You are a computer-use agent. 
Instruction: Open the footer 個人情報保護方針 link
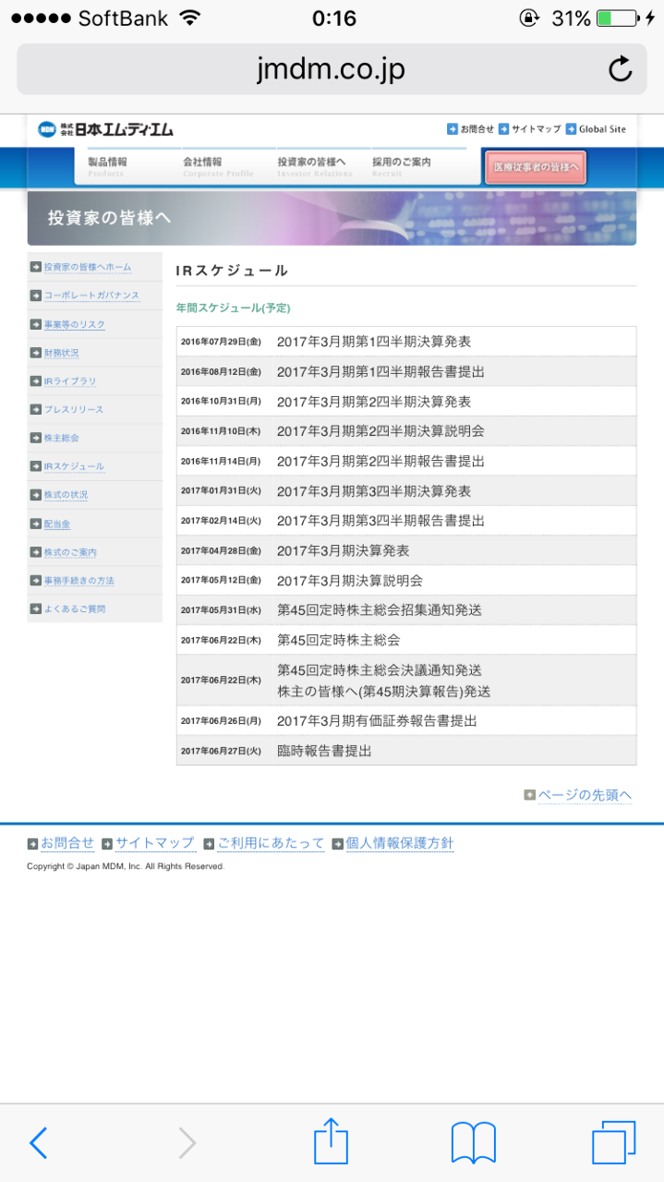click(399, 843)
